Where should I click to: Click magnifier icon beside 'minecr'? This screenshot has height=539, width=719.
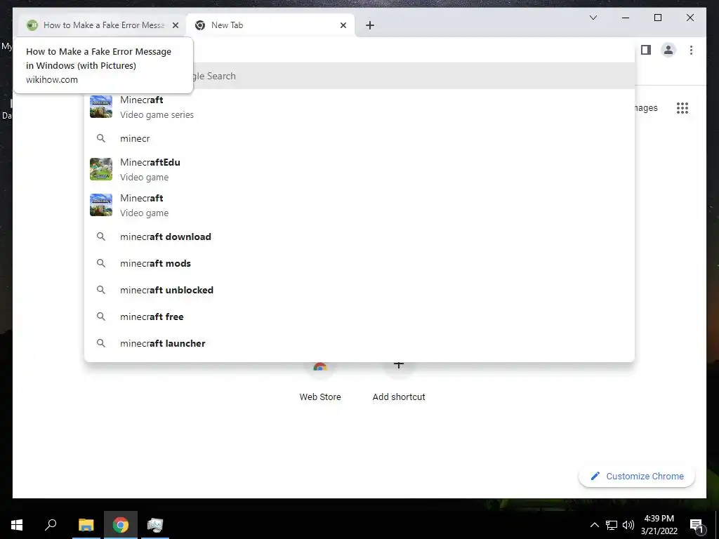[x=101, y=138]
